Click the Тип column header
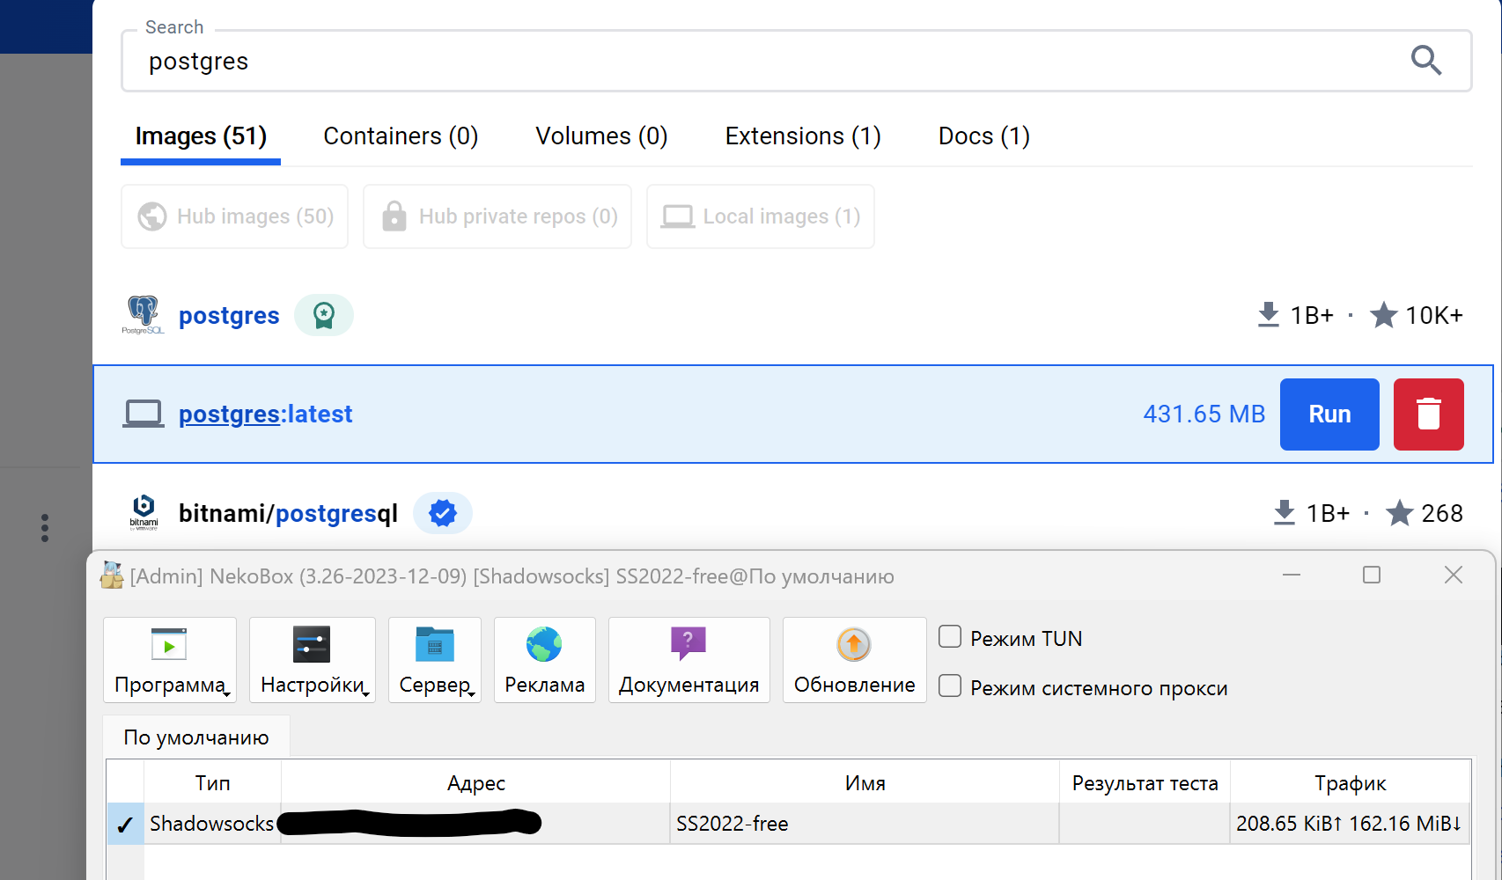 (x=212, y=782)
